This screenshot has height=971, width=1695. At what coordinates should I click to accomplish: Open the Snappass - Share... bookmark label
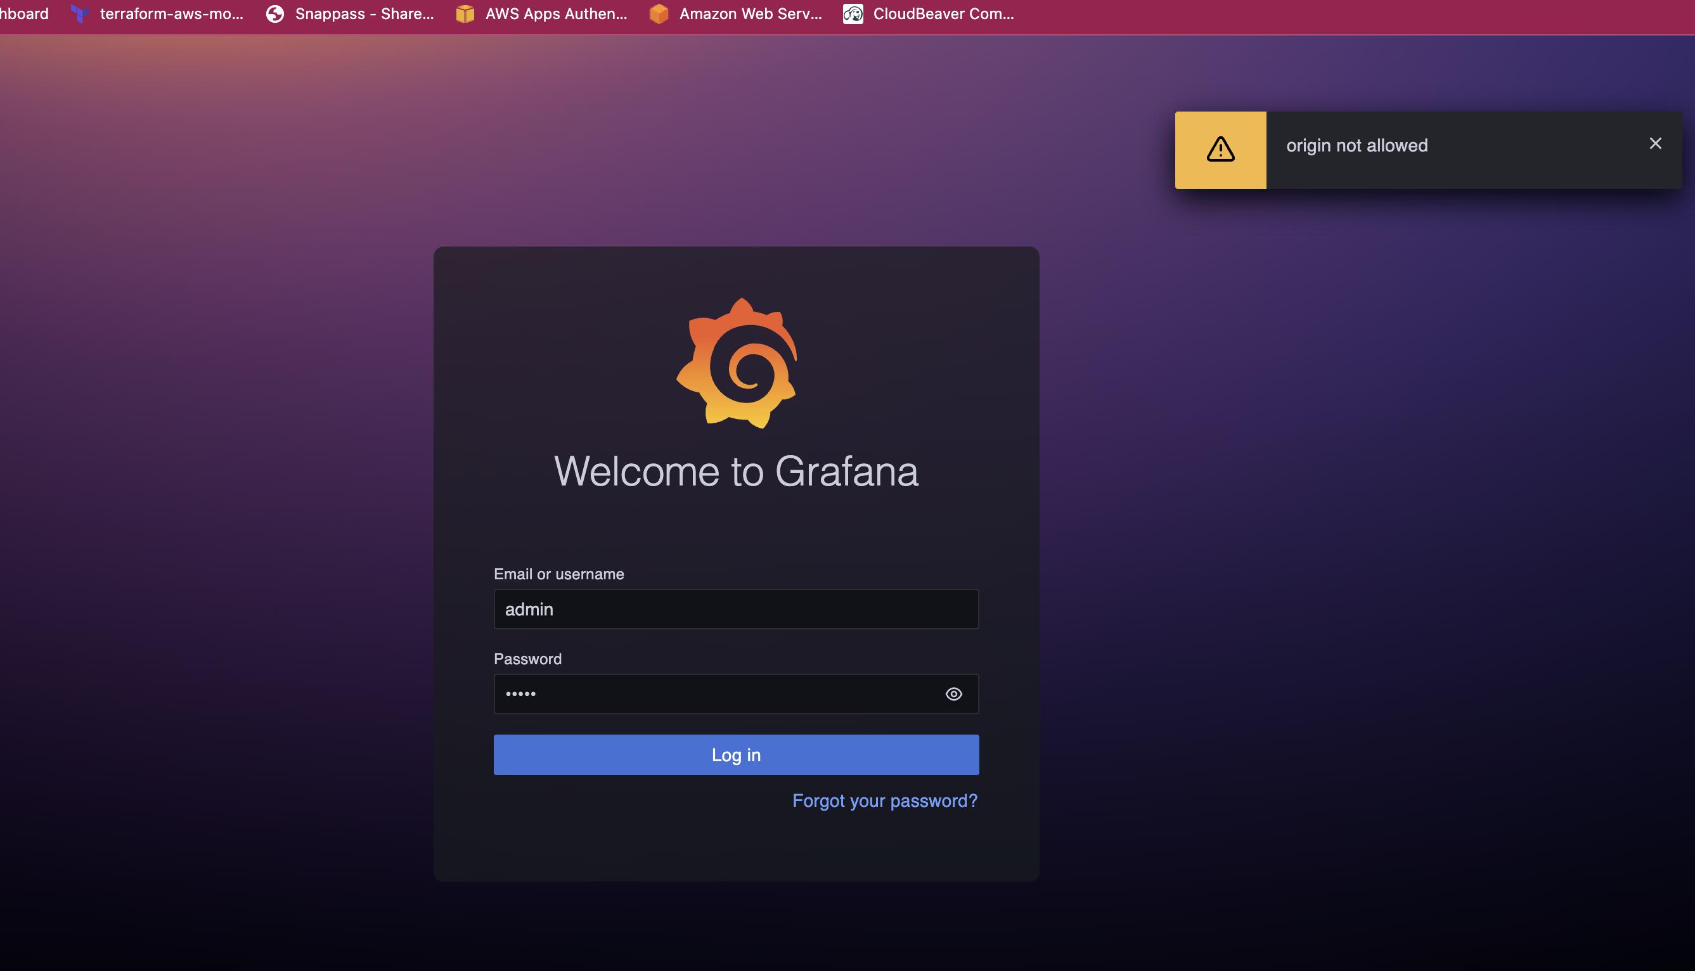pos(364,14)
